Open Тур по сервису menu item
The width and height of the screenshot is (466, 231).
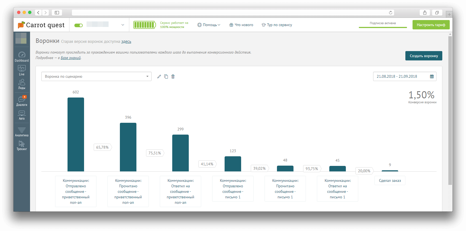[x=277, y=25]
